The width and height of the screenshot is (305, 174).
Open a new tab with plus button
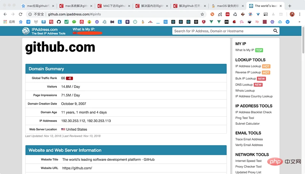[290, 6]
